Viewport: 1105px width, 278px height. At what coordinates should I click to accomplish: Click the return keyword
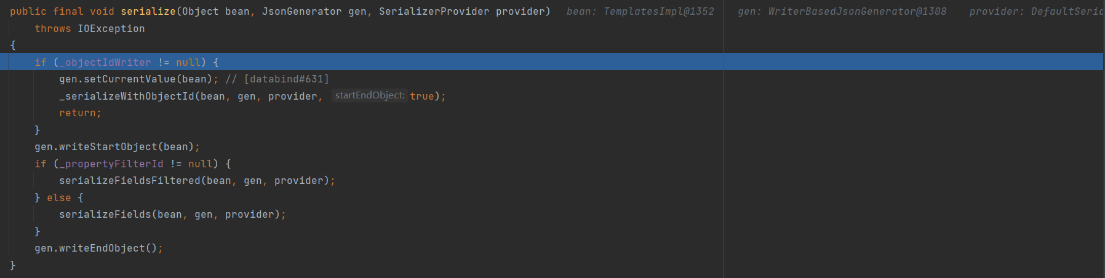click(x=77, y=113)
